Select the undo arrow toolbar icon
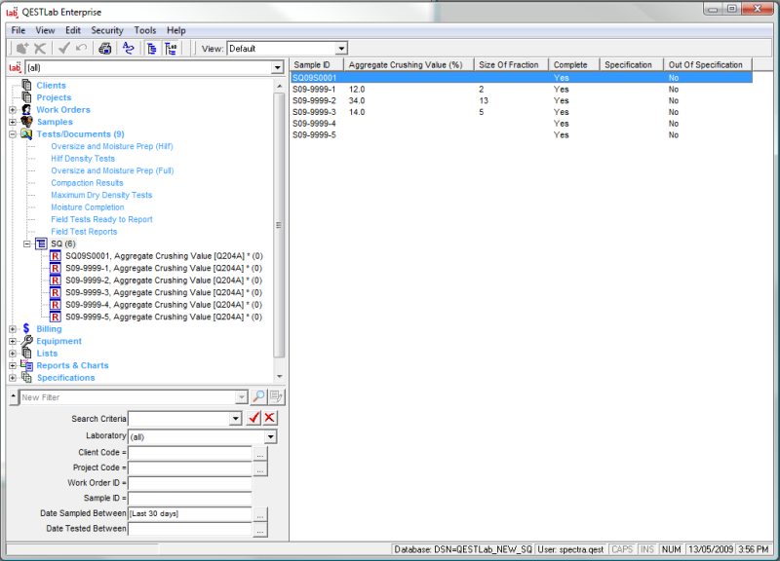The image size is (780, 561). 81,47
